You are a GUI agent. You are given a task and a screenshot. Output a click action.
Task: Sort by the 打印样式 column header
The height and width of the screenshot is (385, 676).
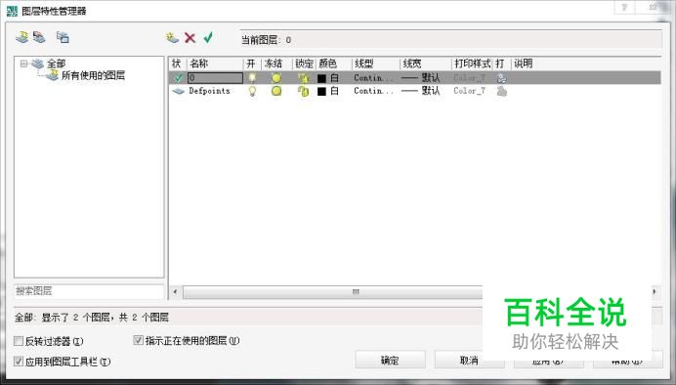pyautogui.click(x=472, y=64)
